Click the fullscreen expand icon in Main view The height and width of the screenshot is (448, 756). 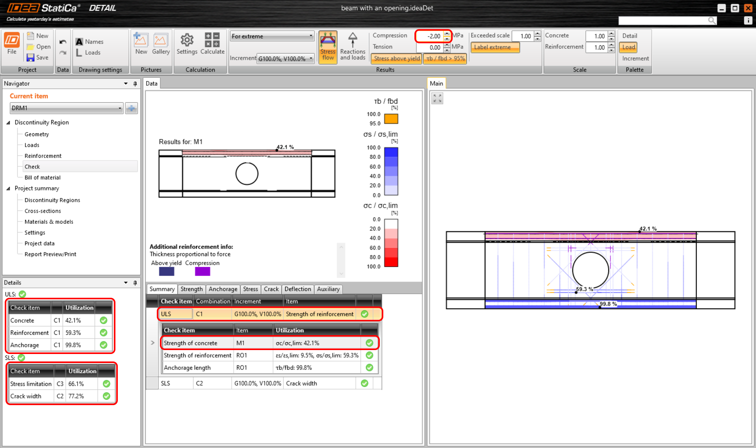[x=437, y=98]
